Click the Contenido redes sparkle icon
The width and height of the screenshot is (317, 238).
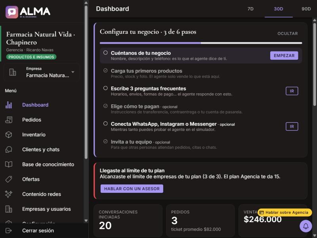(8, 194)
